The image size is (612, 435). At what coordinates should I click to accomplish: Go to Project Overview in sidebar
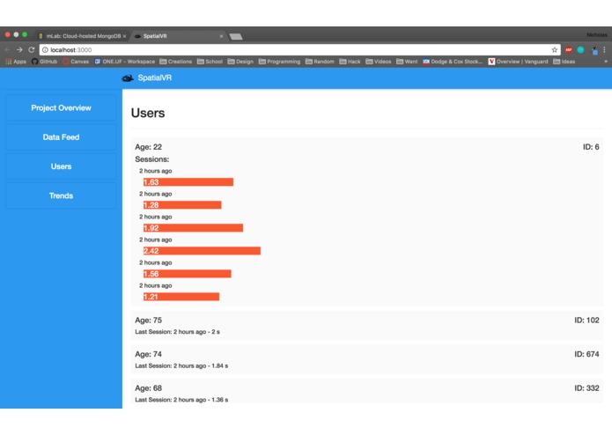click(62, 108)
